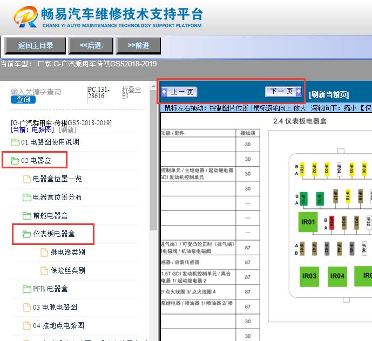Expand 电器盒位置分布 folder icon

point(27,197)
